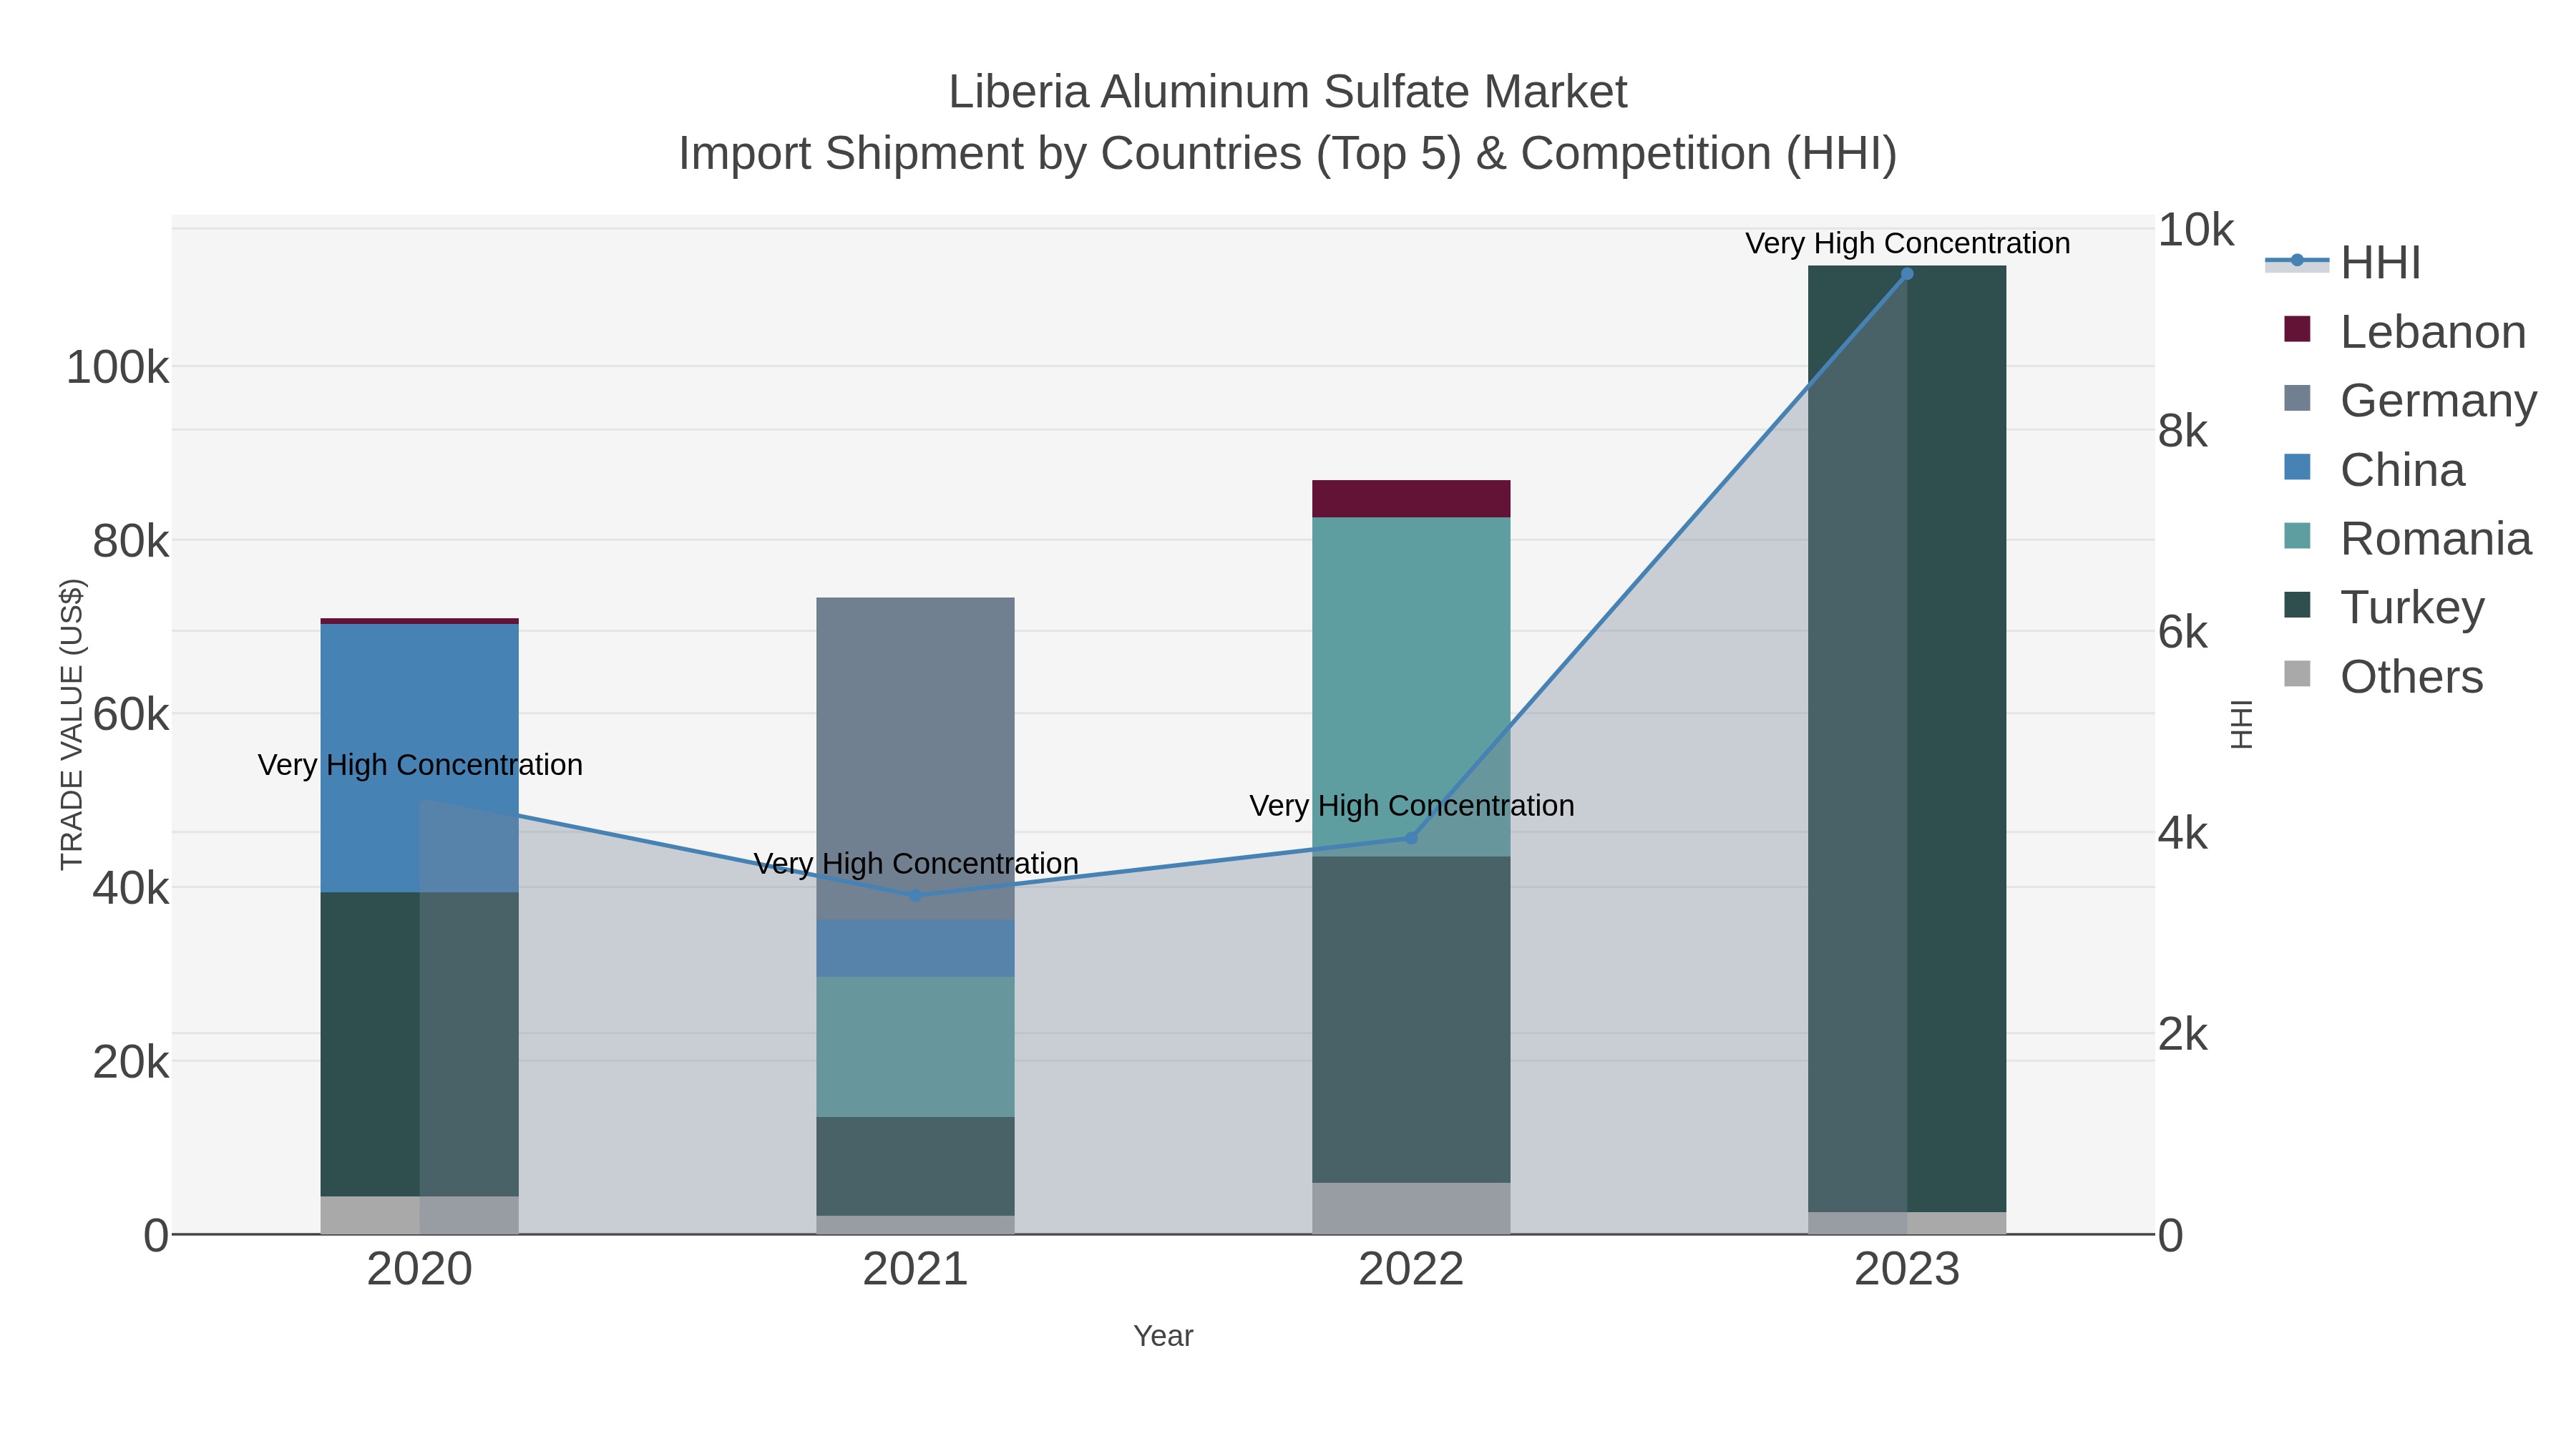Click the China segment in 2020 bar

419,758
